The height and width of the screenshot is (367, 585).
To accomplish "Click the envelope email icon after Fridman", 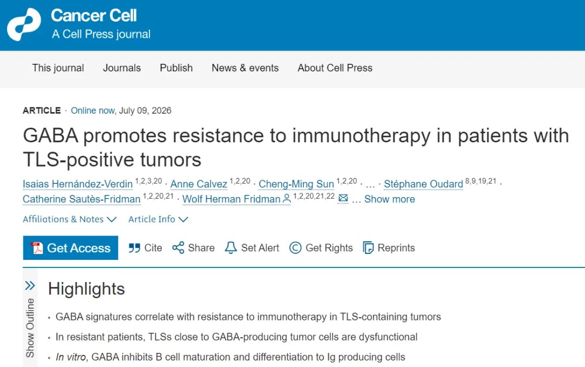I will [343, 198].
